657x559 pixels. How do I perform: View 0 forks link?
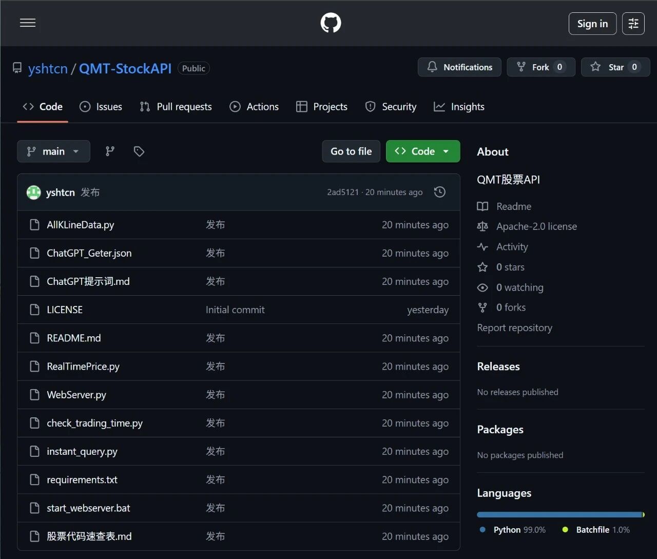(x=511, y=307)
